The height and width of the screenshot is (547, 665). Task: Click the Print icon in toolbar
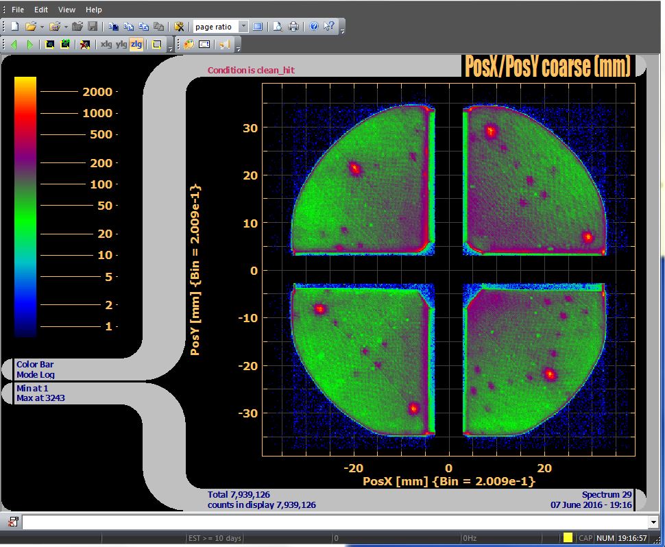tap(293, 27)
